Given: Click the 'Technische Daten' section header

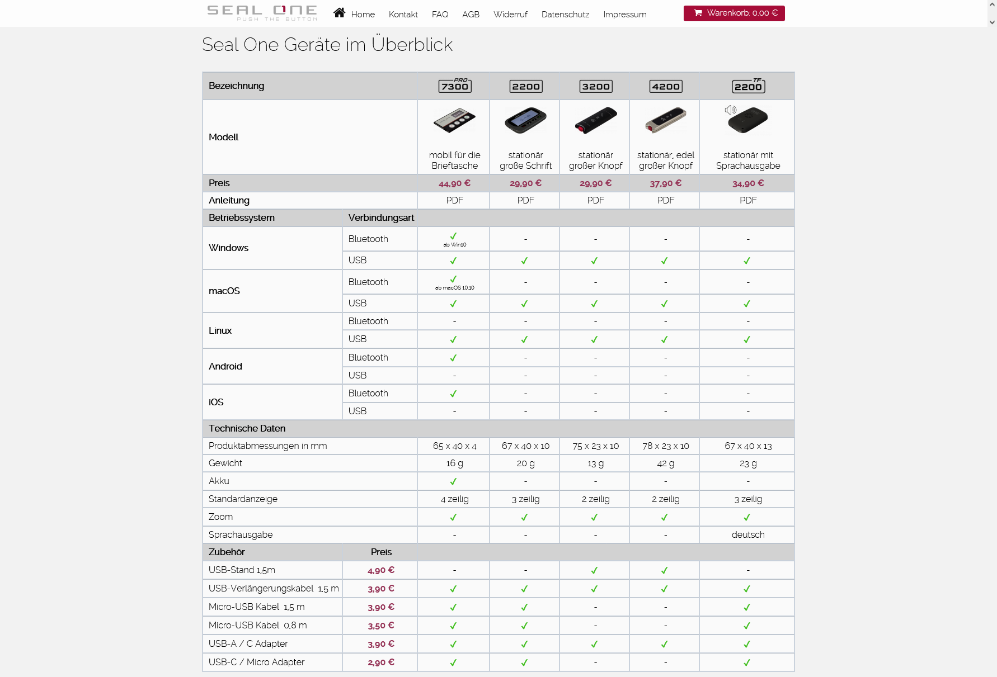Looking at the screenshot, I should (247, 429).
